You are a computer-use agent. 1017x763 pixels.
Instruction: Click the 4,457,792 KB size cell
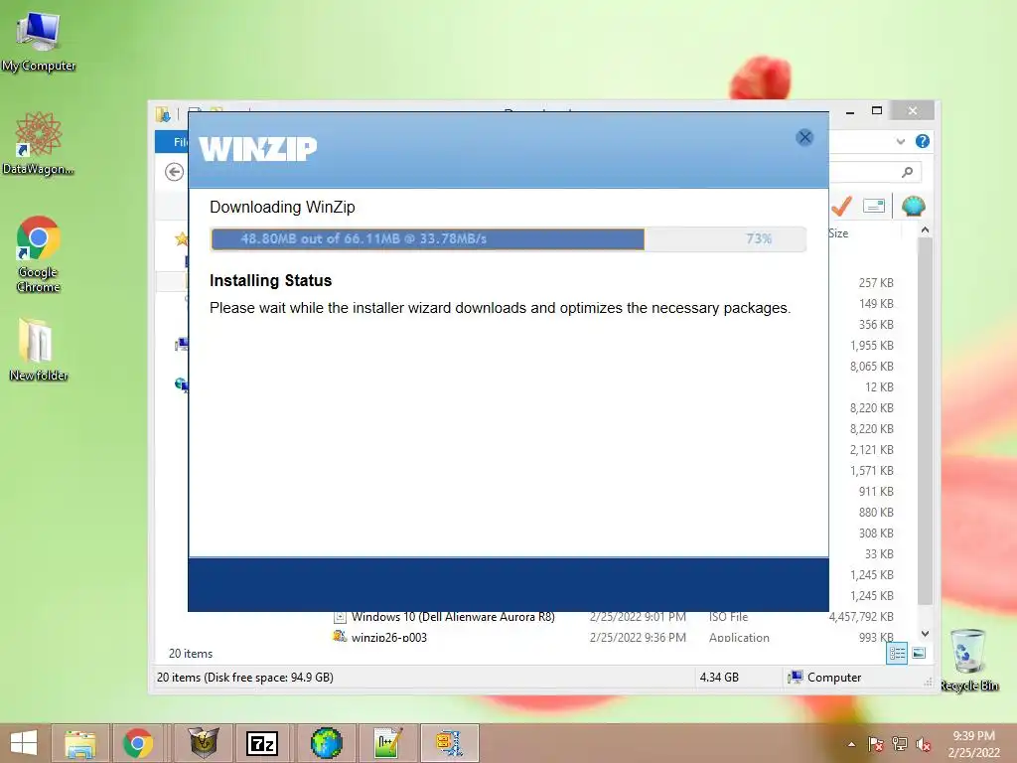pyautogui.click(x=861, y=617)
